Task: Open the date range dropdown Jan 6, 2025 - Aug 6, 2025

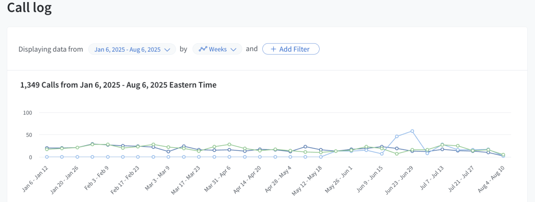Action: click(x=132, y=49)
